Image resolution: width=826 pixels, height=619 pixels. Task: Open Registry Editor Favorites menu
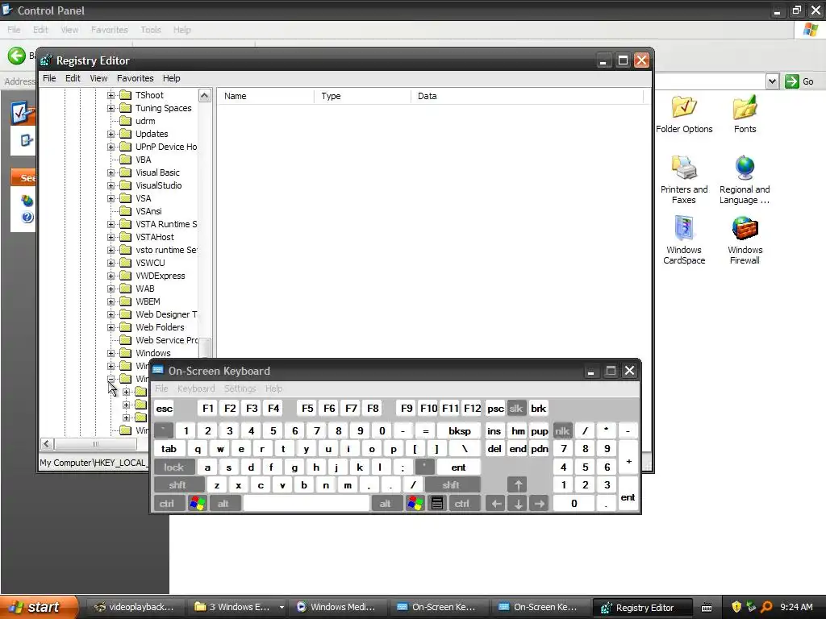click(x=135, y=78)
